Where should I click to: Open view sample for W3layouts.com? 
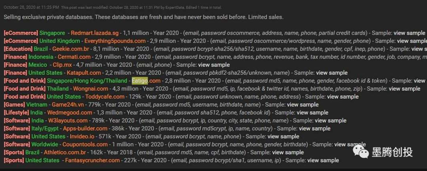(x=330, y=120)
